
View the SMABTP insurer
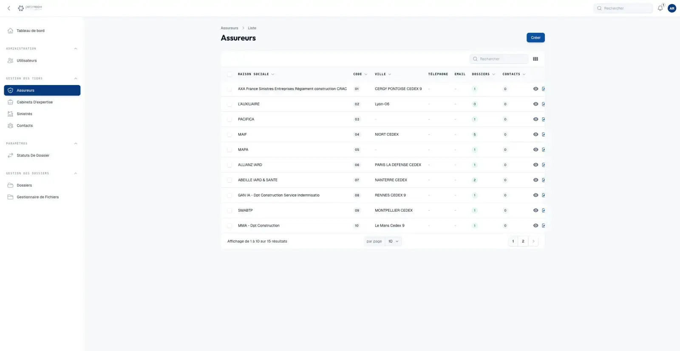(x=535, y=210)
